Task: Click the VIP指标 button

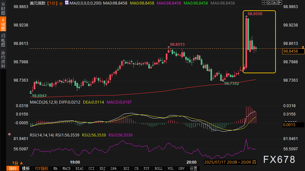Action: (x=41, y=168)
